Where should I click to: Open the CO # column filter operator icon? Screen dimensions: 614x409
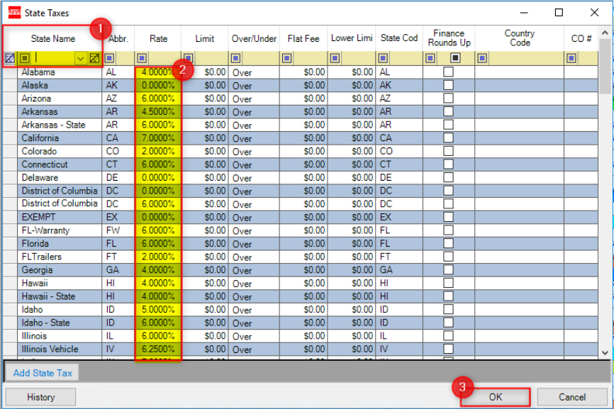click(571, 58)
